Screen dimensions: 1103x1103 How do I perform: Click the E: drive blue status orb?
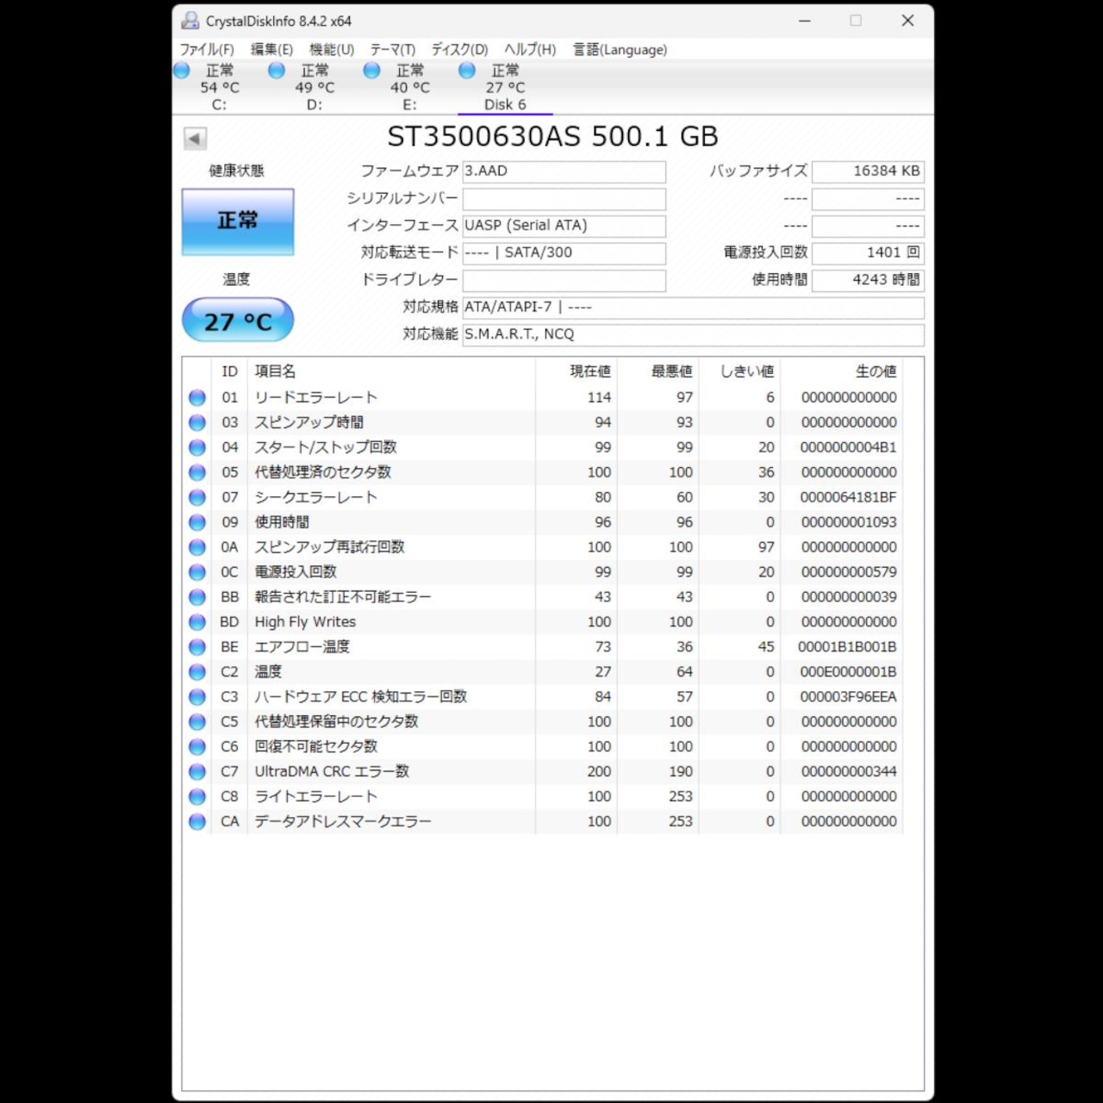[x=371, y=71]
